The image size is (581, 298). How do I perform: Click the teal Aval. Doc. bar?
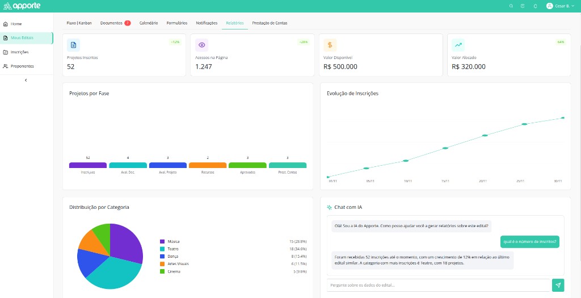coord(128,165)
